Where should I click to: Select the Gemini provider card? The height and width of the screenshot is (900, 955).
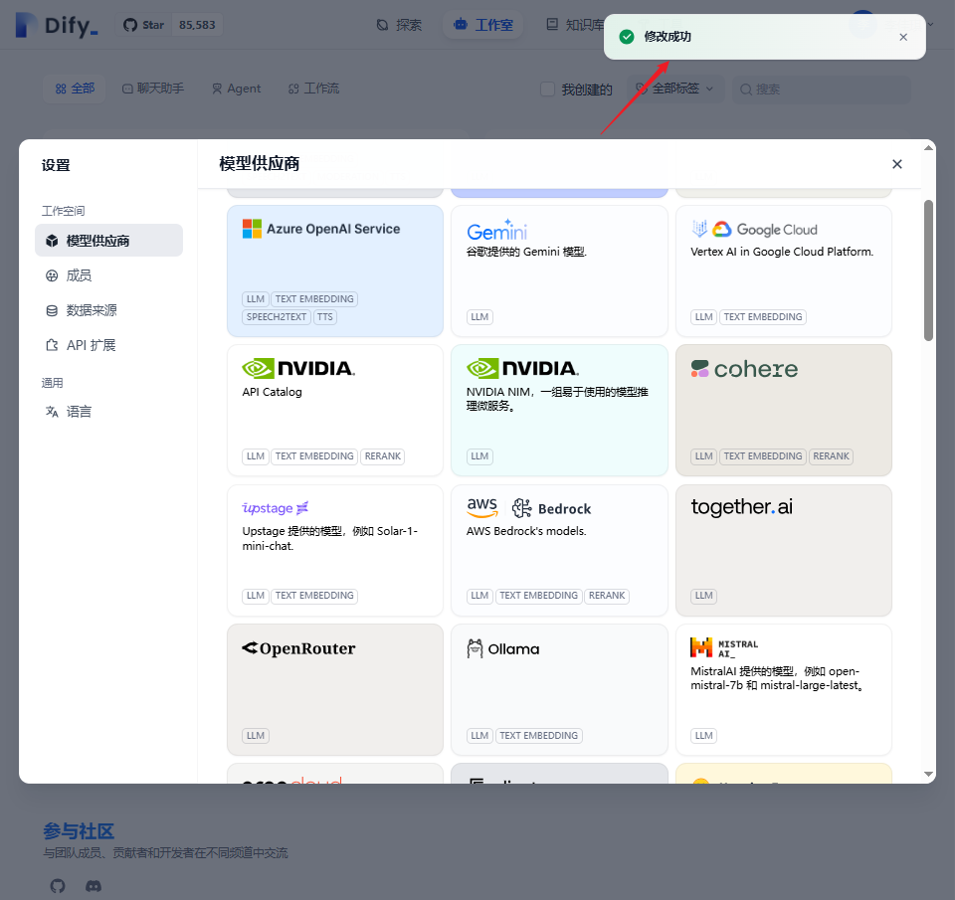[559, 270]
